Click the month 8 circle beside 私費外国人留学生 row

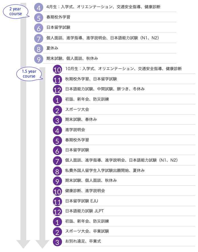click(x=57, y=171)
